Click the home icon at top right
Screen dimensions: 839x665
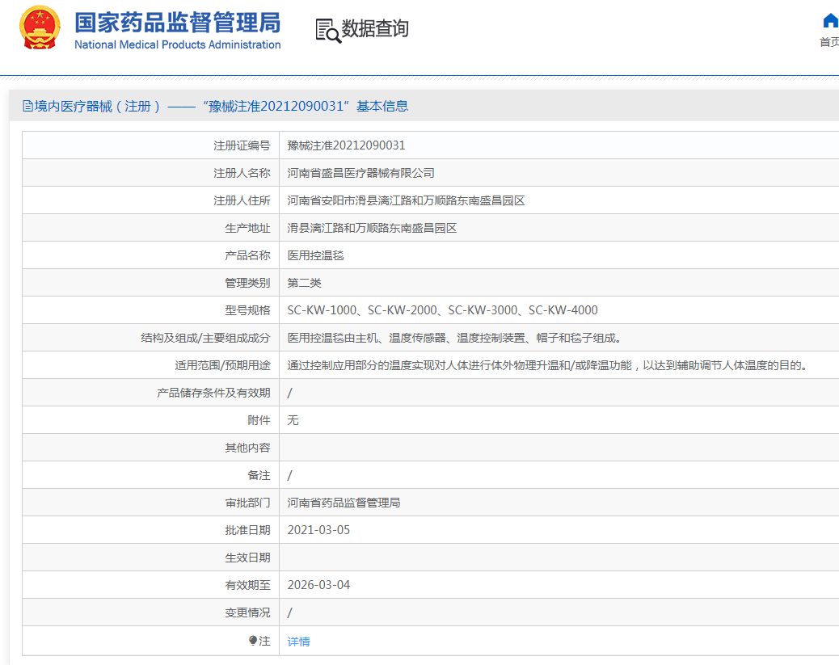829,21
